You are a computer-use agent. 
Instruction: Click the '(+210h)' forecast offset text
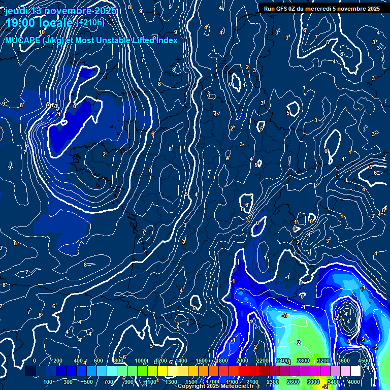pos(90,23)
